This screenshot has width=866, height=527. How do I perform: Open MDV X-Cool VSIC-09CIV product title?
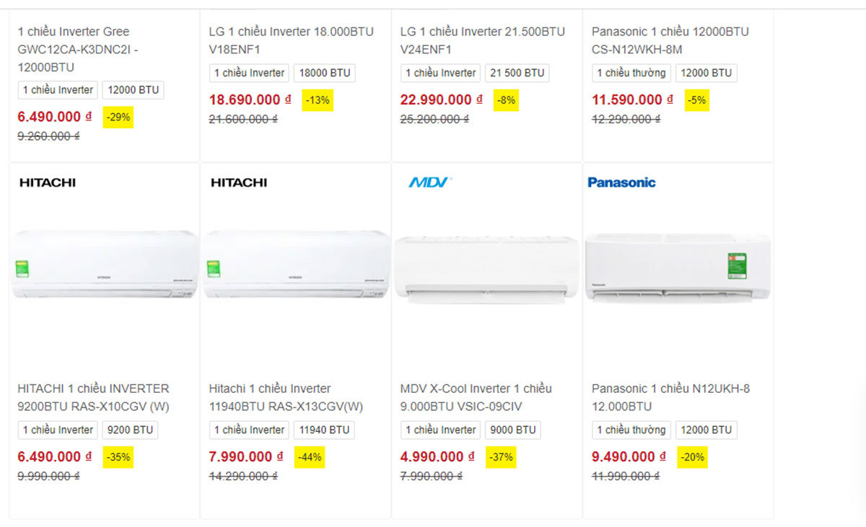(x=476, y=397)
